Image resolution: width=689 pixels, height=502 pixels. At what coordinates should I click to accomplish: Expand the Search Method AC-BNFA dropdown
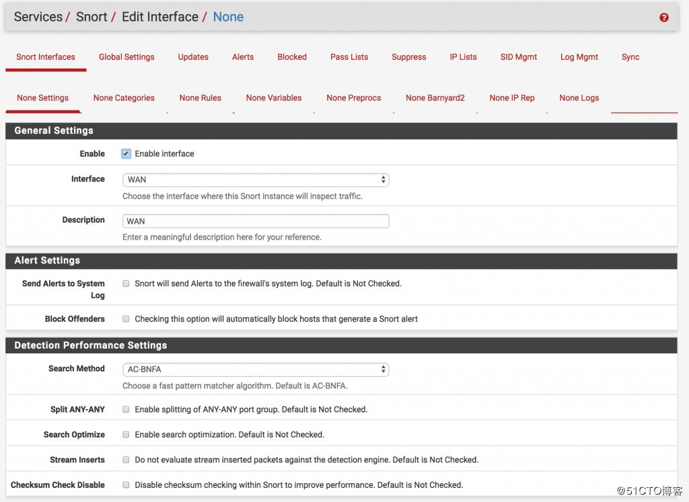[256, 369]
